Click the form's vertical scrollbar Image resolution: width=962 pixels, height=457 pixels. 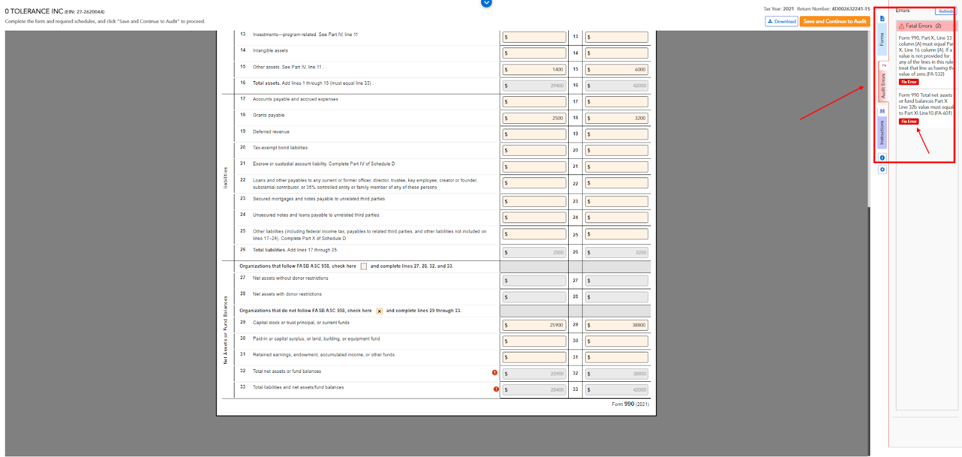[869, 331]
